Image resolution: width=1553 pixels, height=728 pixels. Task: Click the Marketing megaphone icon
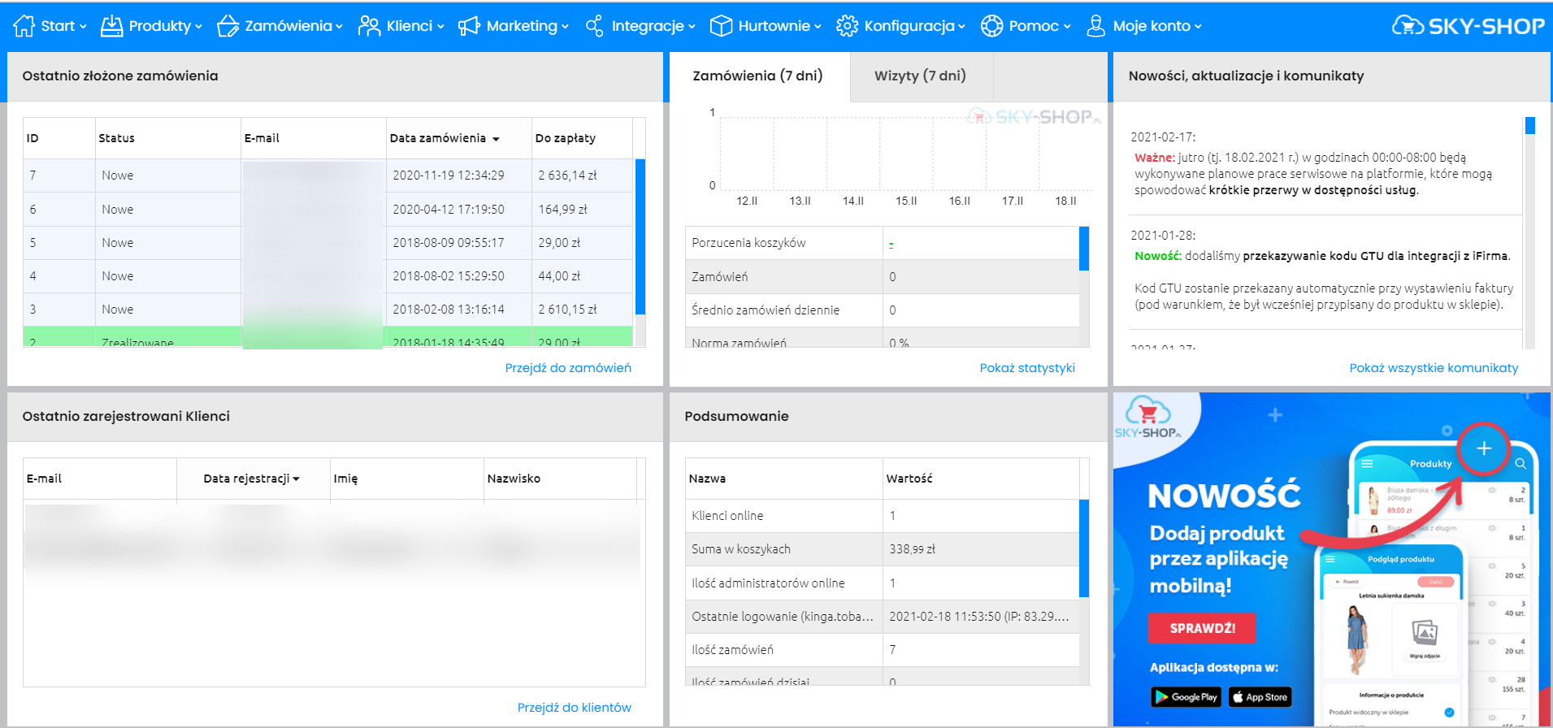[x=469, y=26]
